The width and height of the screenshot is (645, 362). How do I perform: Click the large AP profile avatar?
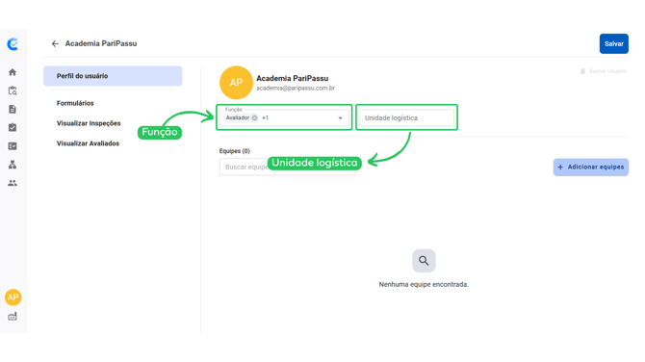click(x=236, y=82)
